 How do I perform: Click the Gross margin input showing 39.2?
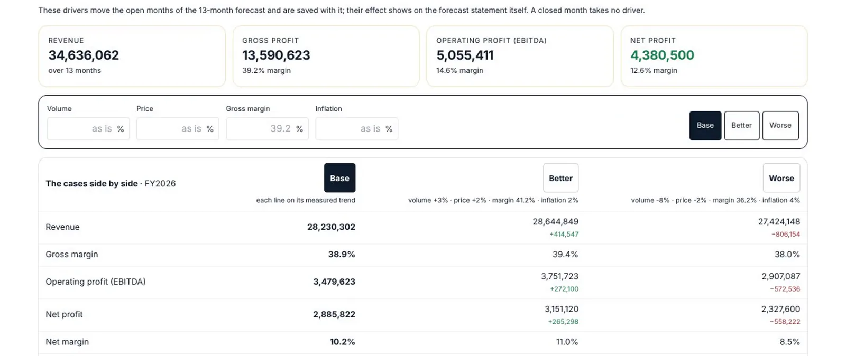pyautogui.click(x=267, y=129)
